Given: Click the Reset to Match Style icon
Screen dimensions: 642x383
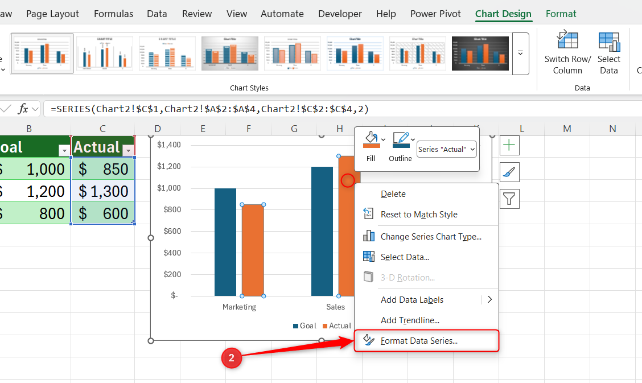Looking at the screenshot, I should (x=368, y=214).
